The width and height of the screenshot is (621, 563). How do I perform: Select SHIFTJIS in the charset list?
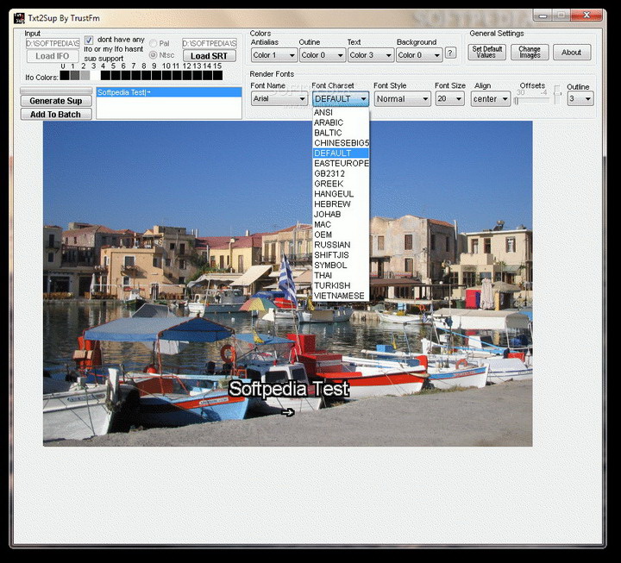[341, 255]
